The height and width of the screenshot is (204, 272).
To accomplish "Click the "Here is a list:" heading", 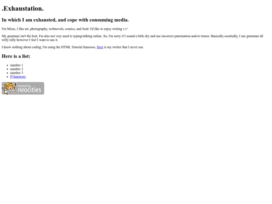I will (x=16, y=56).
